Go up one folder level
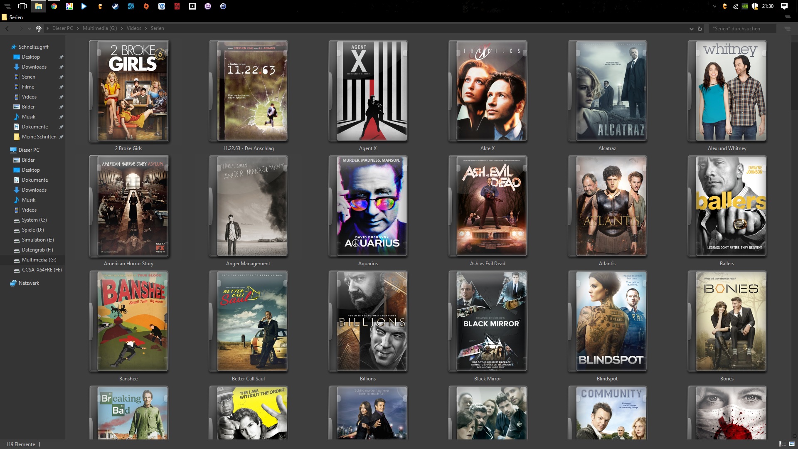798x449 pixels. point(39,29)
